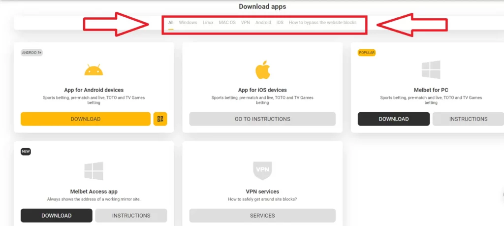504x226 pixels.
Task: Click the Windows logo above Melbet Access app
Action: coord(94,171)
